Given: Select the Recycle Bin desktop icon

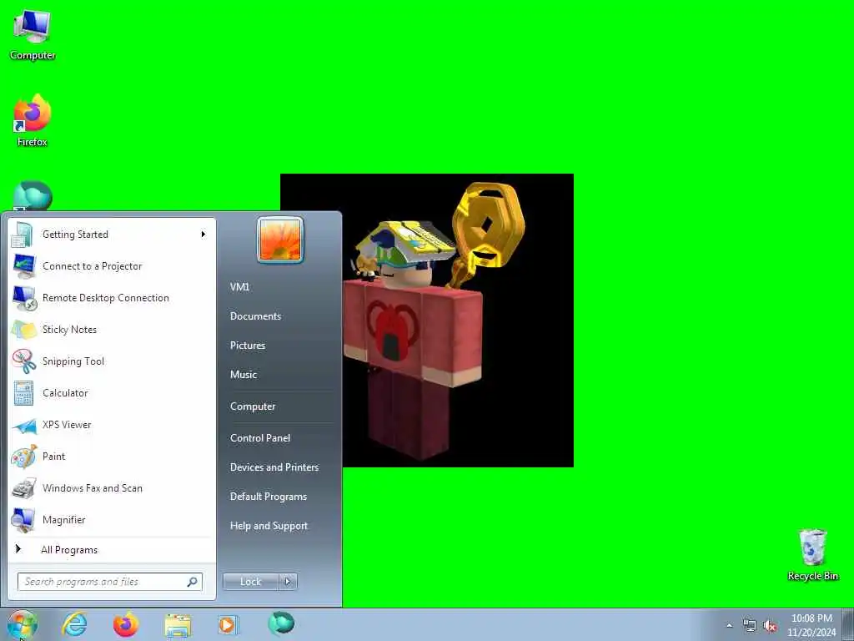Looking at the screenshot, I should (812, 554).
